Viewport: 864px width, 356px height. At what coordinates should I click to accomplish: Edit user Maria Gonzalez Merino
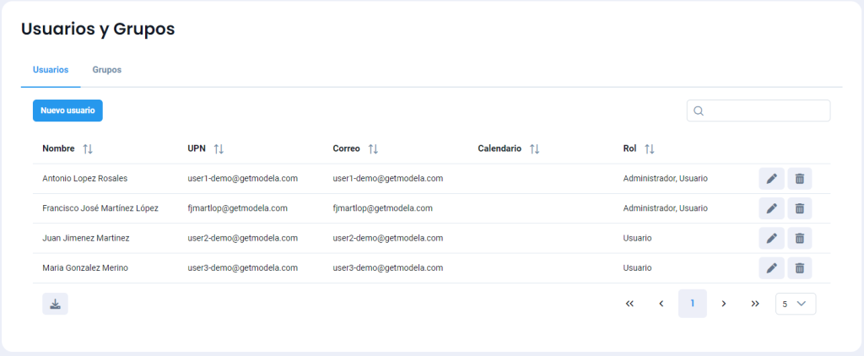771,268
